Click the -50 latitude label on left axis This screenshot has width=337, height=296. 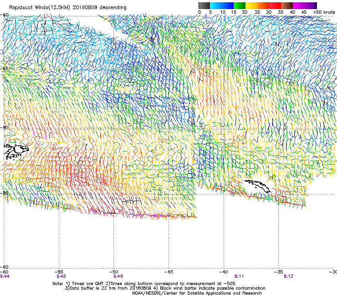[4, 128]
